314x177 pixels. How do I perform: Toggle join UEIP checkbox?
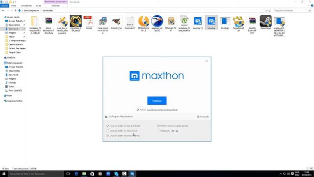[x=158, y=131]
